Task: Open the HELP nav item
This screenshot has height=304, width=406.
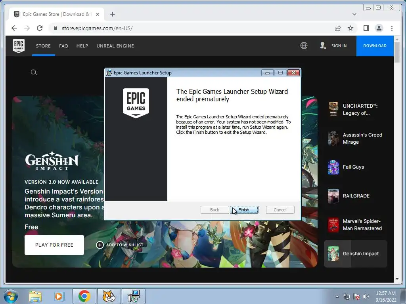Action: pyautogui.click(x=82, y=46)
